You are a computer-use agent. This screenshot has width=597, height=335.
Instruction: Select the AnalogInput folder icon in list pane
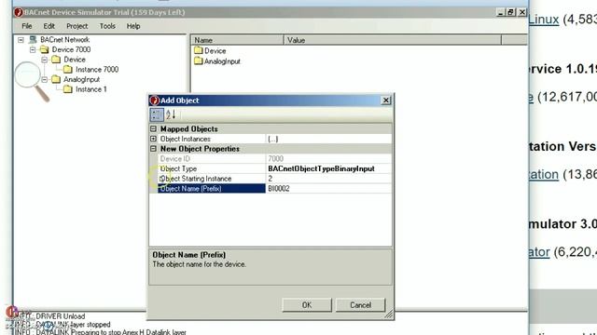pos(199,60)
